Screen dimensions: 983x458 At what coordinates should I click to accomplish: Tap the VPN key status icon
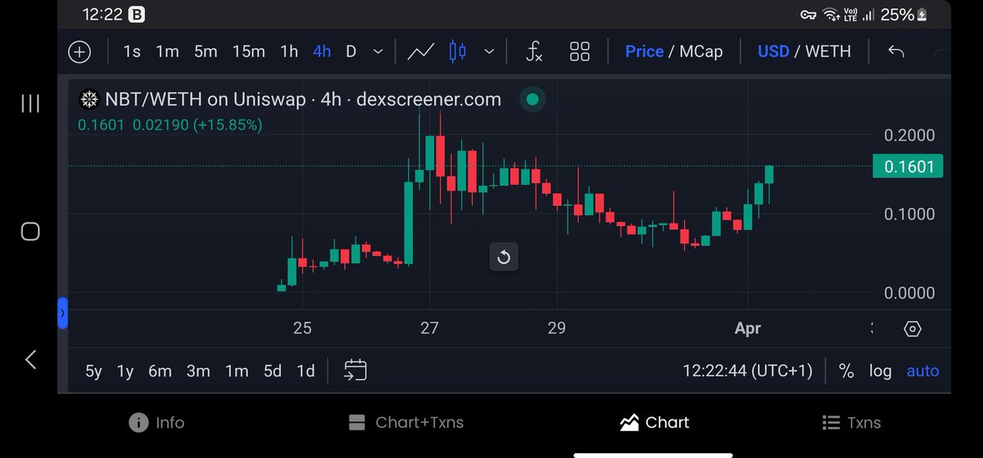[x=809, y=15]
